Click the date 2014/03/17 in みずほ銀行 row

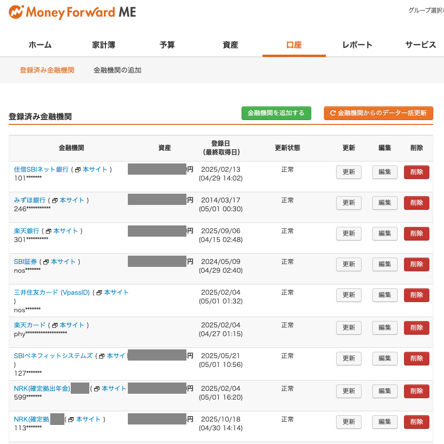click(221, 200)
